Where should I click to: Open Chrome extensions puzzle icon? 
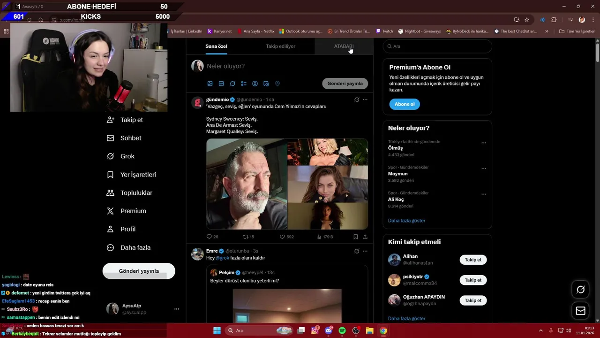pyautogui.click(x=554, y=20)
